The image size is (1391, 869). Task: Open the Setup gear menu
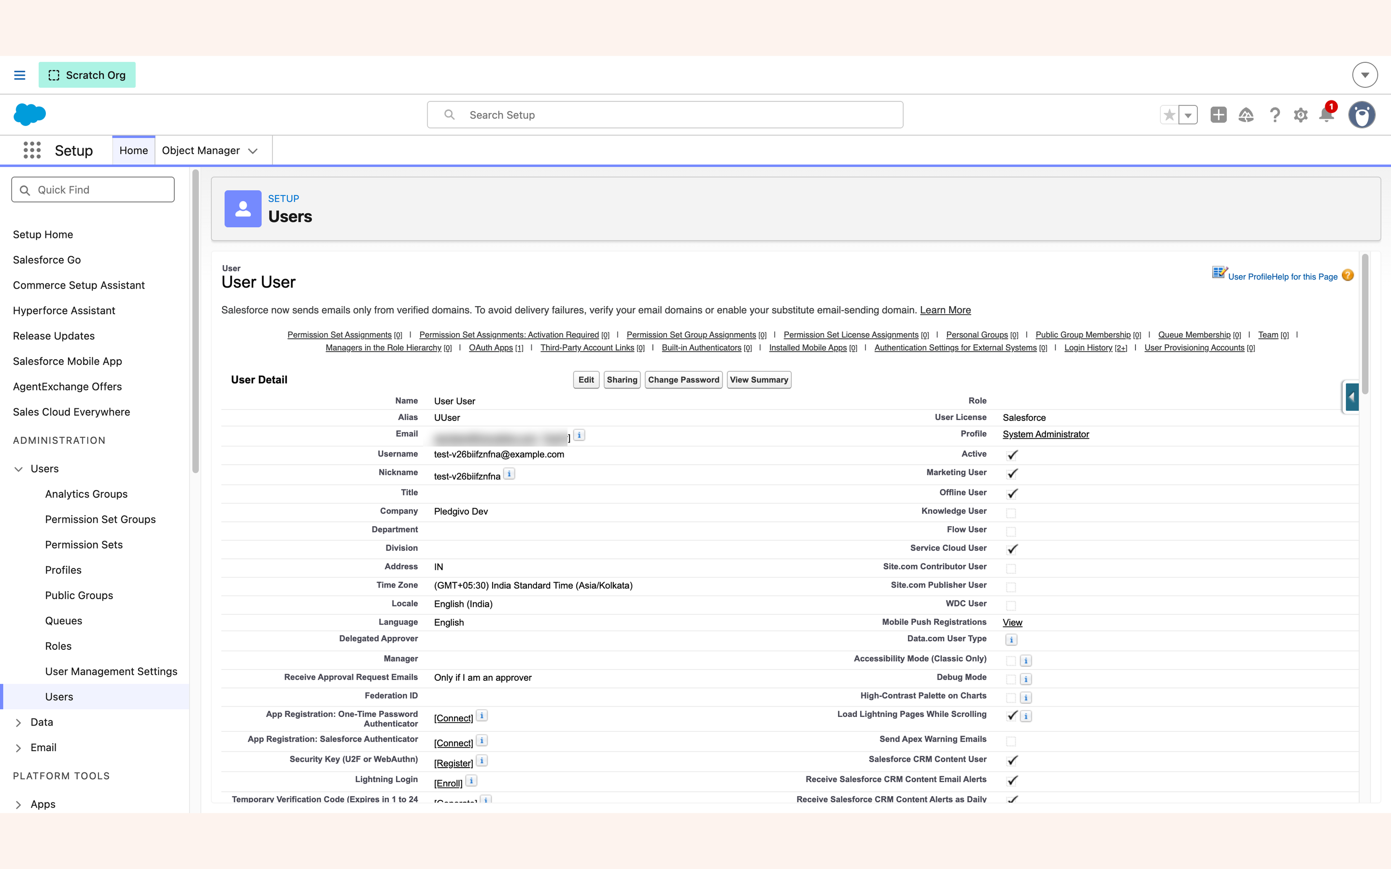[1301, 115]
